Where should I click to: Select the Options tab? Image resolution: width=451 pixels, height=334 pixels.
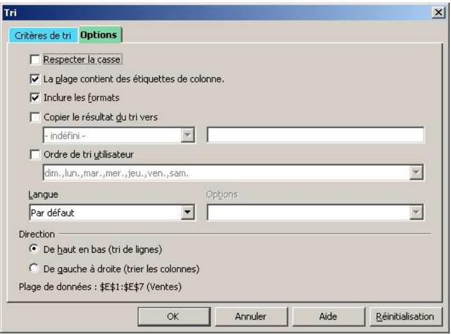[x=99, y=35]
